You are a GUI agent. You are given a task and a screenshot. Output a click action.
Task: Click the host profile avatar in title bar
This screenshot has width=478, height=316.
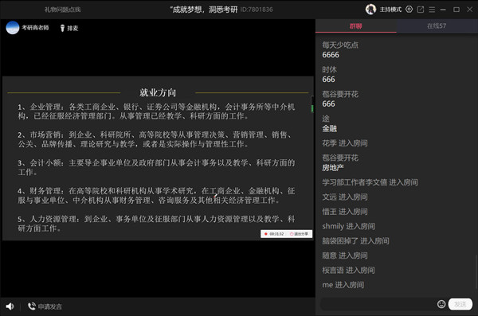(x=370, y=10)
